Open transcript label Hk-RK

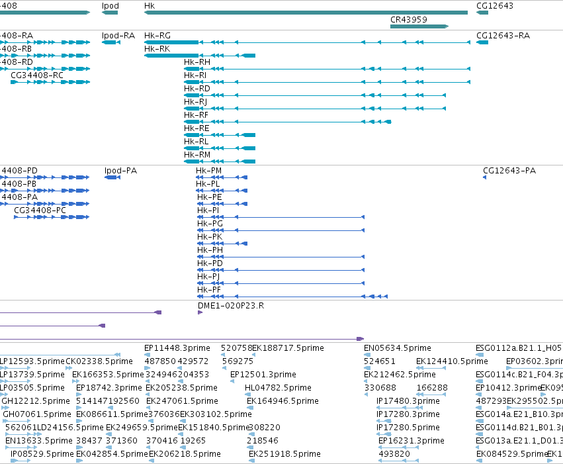[157, 49]
